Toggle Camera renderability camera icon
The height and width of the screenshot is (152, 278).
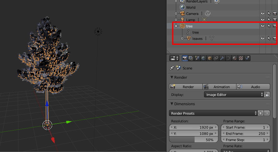tap(275, 13)
